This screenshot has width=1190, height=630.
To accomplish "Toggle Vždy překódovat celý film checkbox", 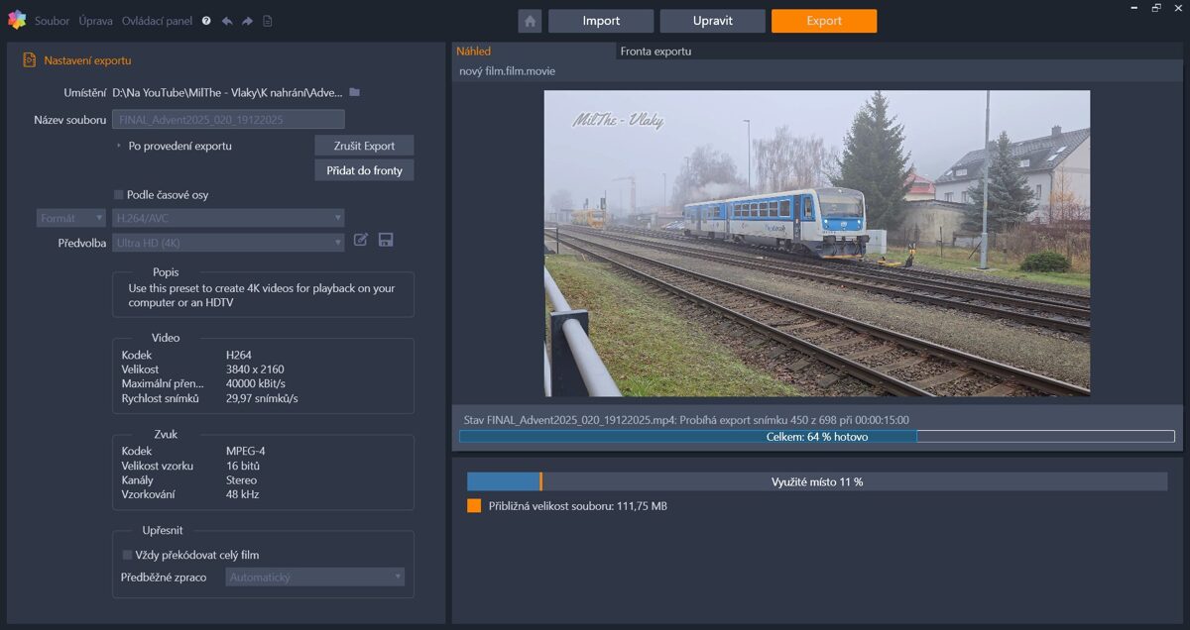I will click(x=127, y=555).
